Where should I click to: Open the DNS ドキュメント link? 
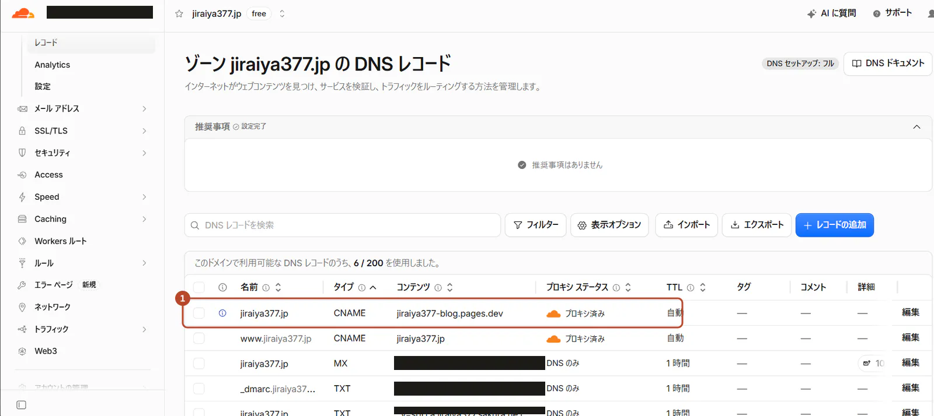click(x=888, y=64)
